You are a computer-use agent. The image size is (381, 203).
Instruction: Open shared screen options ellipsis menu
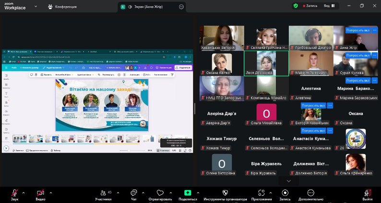point(181,7)
